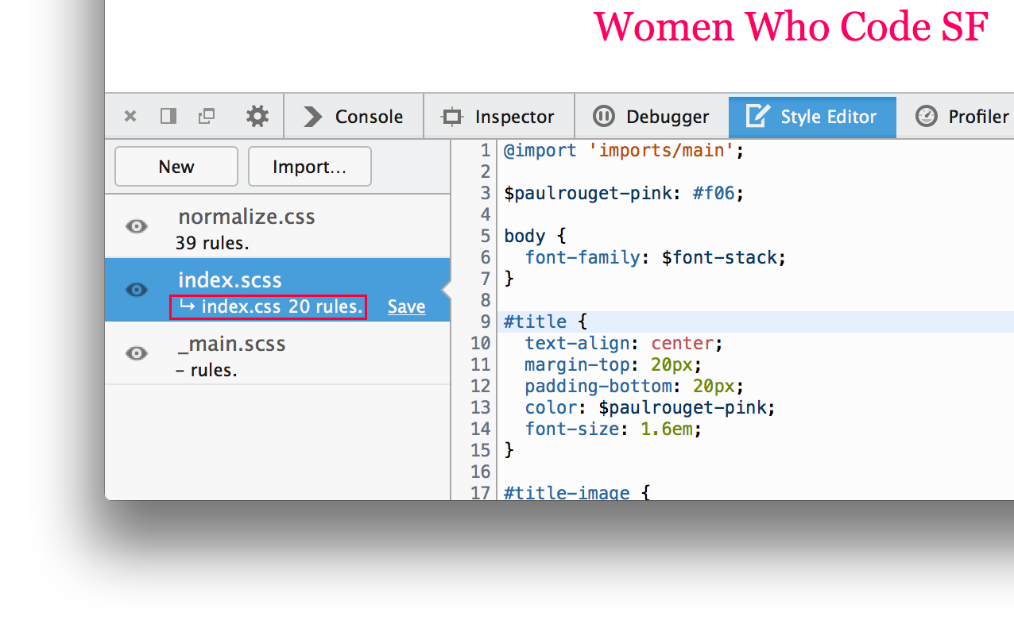1014x624 pixels.
Task: Select the Style Editor tab
Action: 812,117
